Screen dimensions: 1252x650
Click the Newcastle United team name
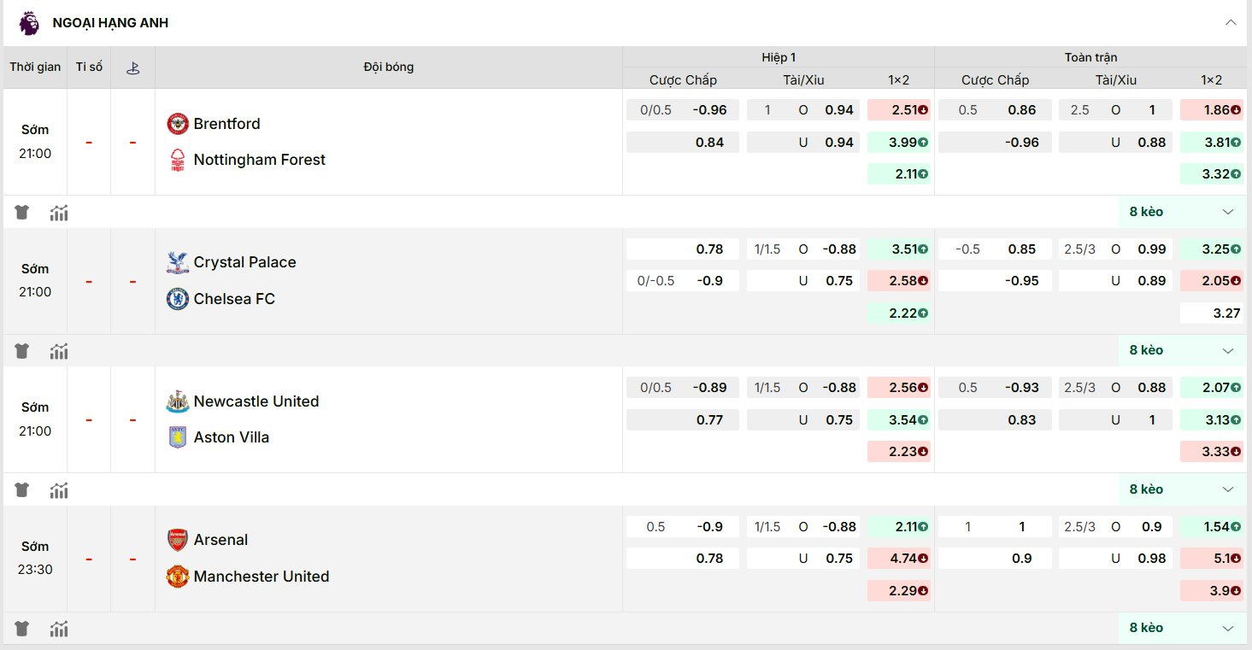tap(256, 401)
